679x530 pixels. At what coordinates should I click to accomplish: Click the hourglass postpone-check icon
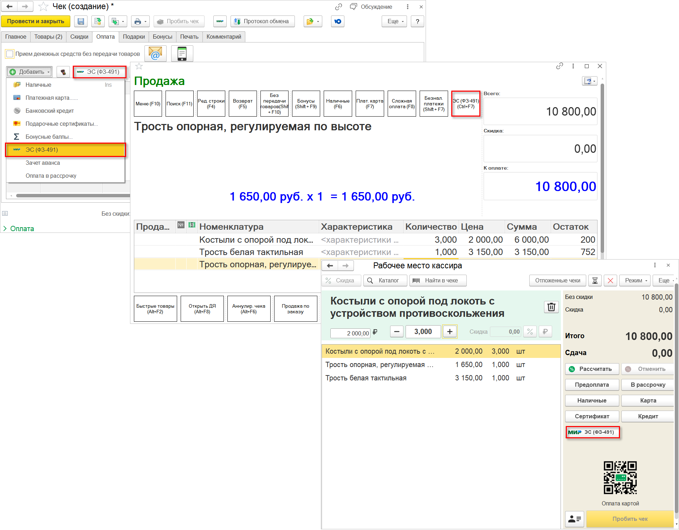point(595,281)
